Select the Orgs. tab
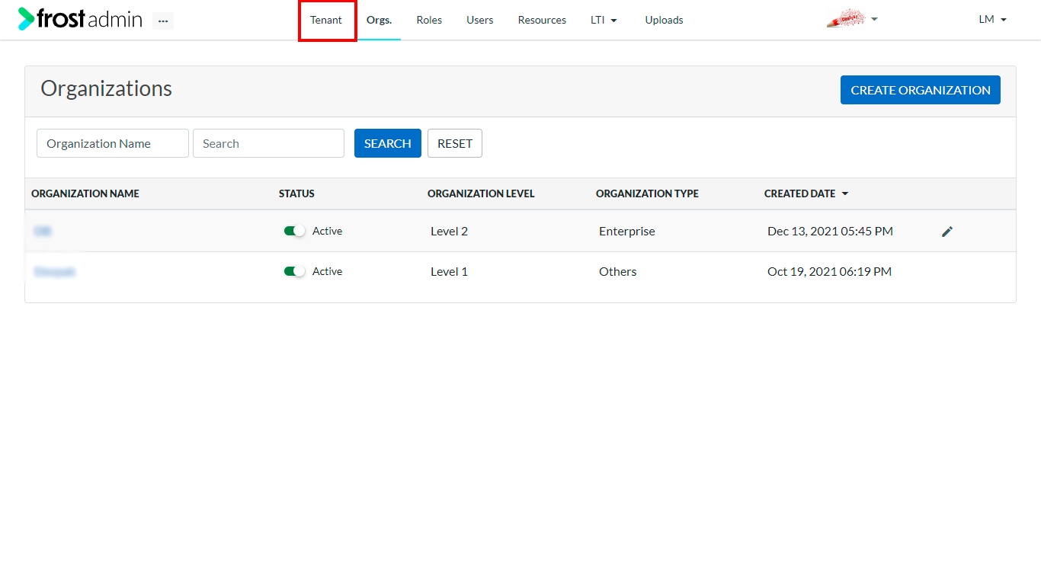The image size is (1041, 585). tap(379, 20)
